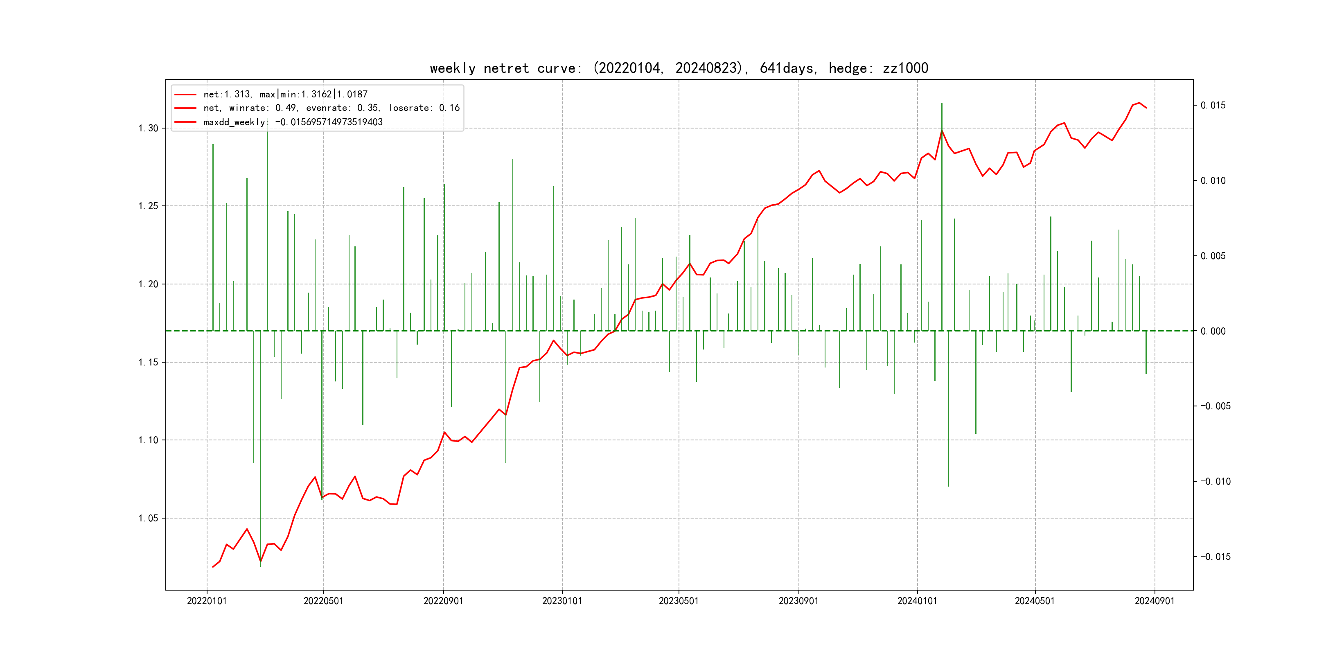Click the red swatch beside maxdd_weekly legend
The width and height of the screenshot is (1326, 663).
coord(185,122)
